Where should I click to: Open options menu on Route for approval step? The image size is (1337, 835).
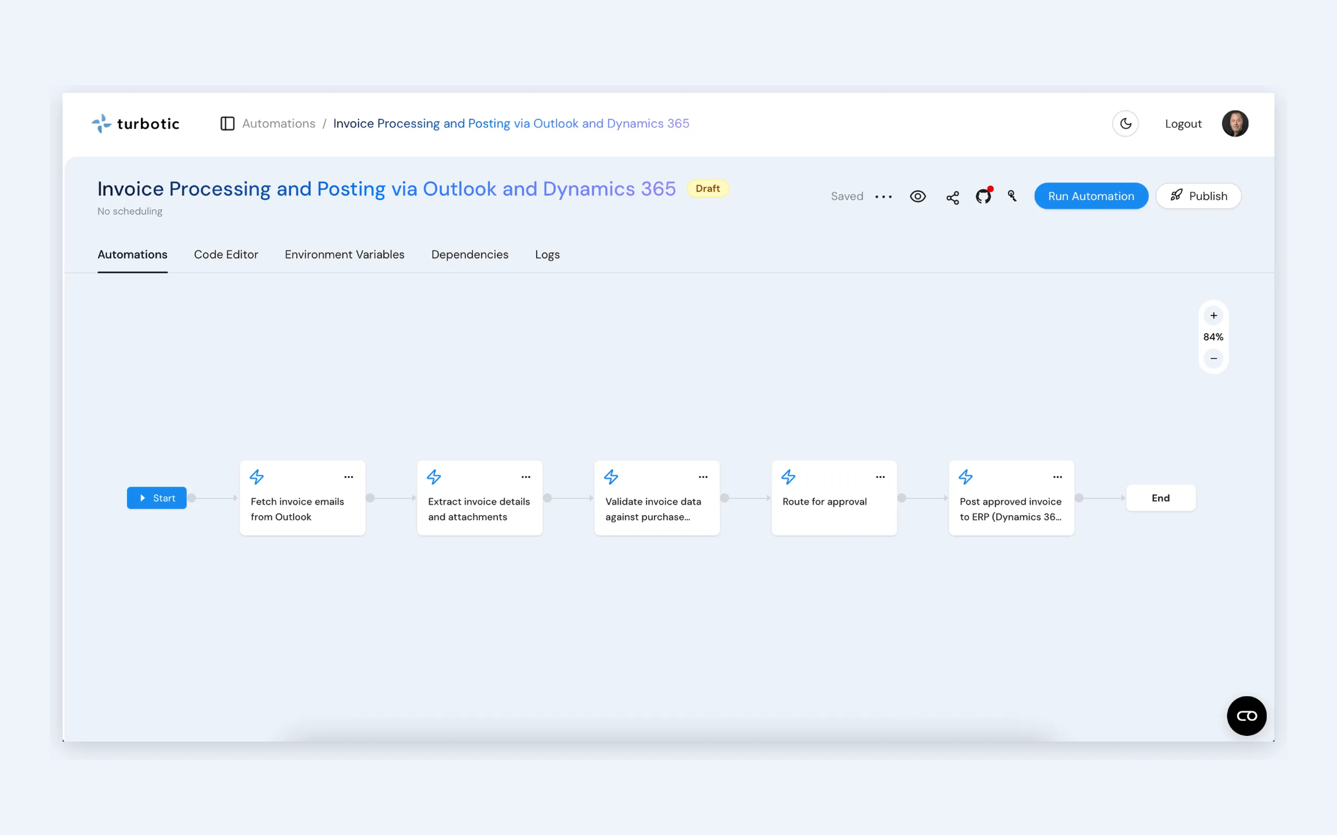881,476
